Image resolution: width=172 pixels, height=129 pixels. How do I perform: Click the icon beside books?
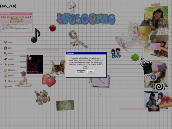5,54
